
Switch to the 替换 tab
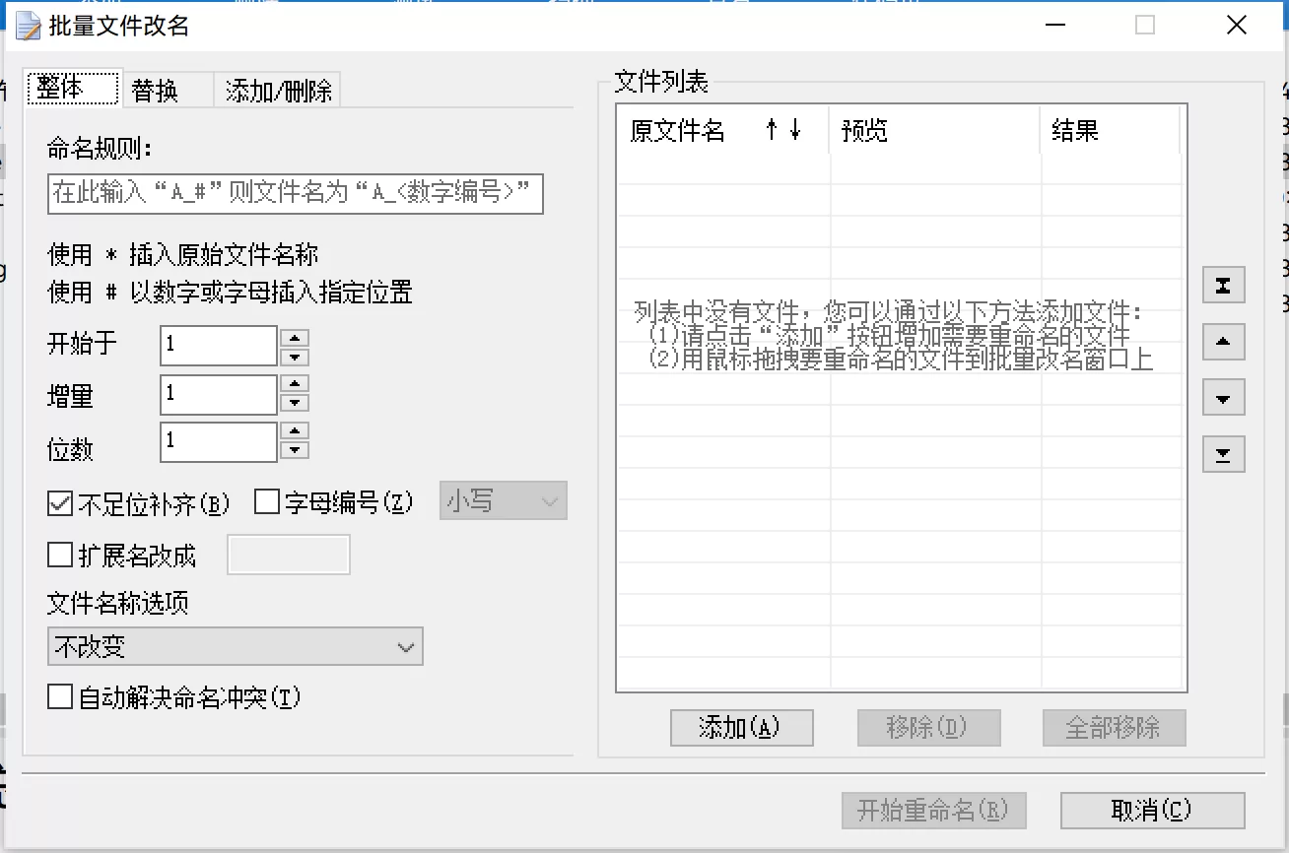tap(155, 91)
